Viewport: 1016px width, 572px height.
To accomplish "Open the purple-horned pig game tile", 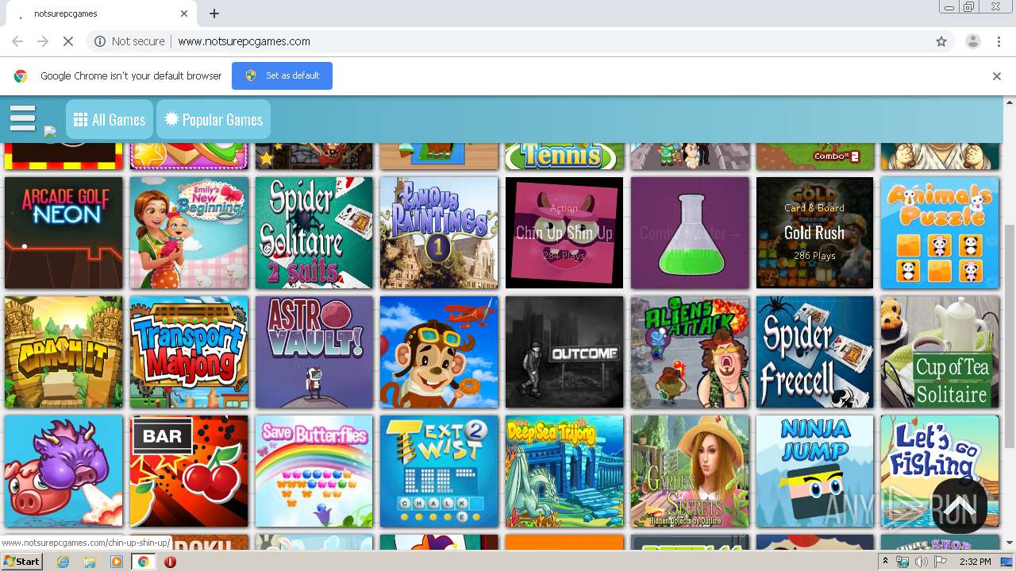I will point(63,471).
